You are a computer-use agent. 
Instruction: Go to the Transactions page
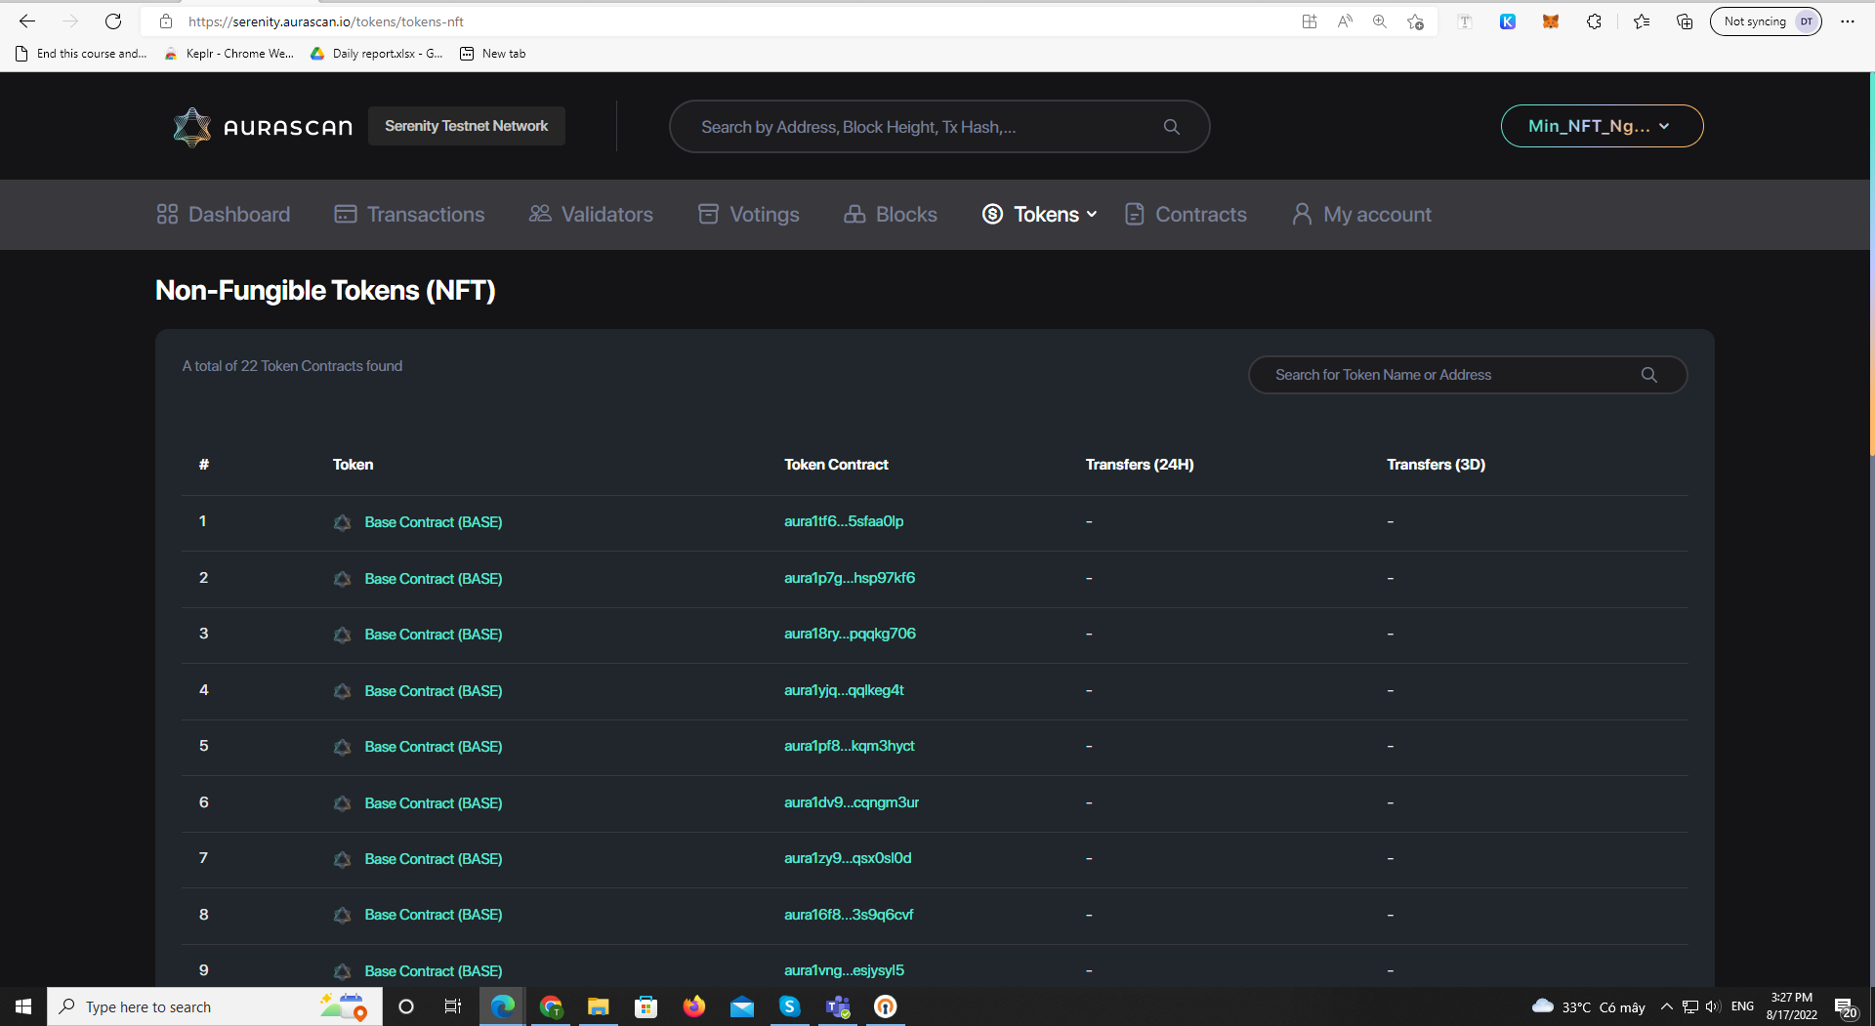pyautogui.click(x=409, y=215)
